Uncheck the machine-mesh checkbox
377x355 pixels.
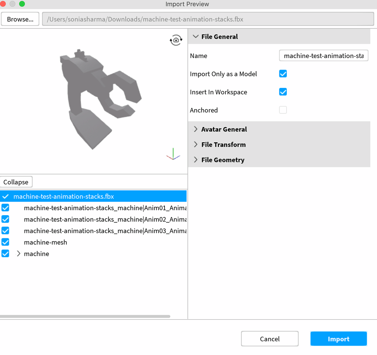point(5,242)
